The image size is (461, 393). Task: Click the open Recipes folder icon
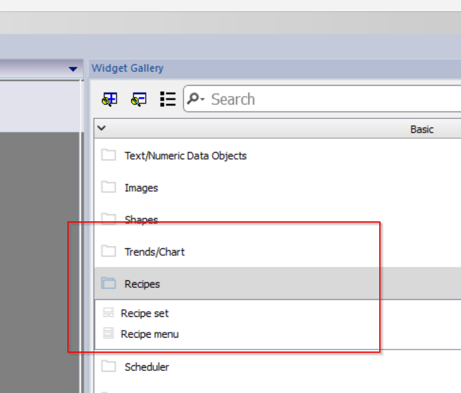[108, 283]
